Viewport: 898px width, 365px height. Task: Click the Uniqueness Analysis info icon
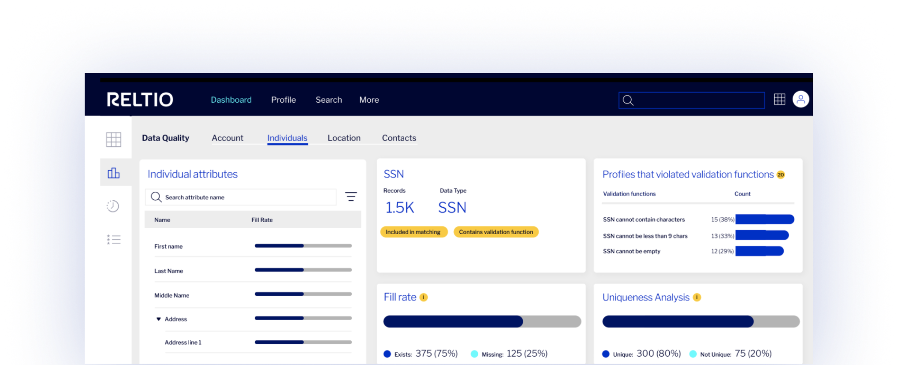click(x=697, y=297)
